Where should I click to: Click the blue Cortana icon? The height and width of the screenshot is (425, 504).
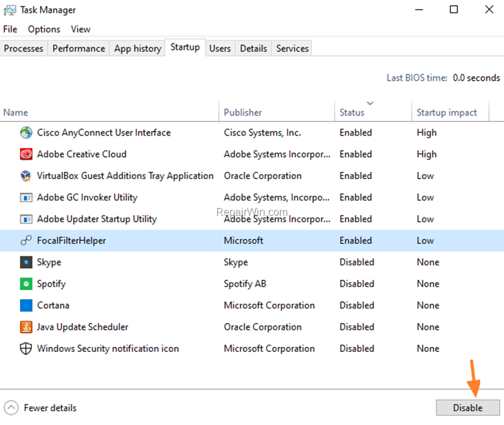pos(26,305)
